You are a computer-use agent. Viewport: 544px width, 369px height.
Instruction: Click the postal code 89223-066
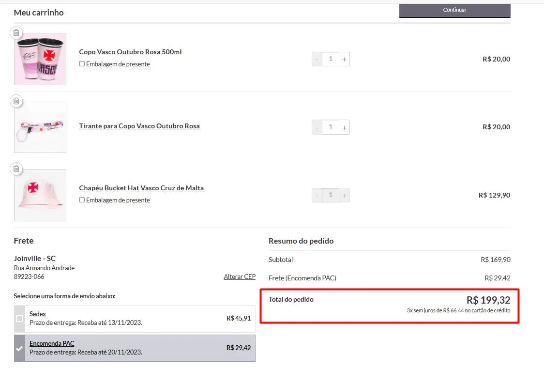tap(29, 277)
